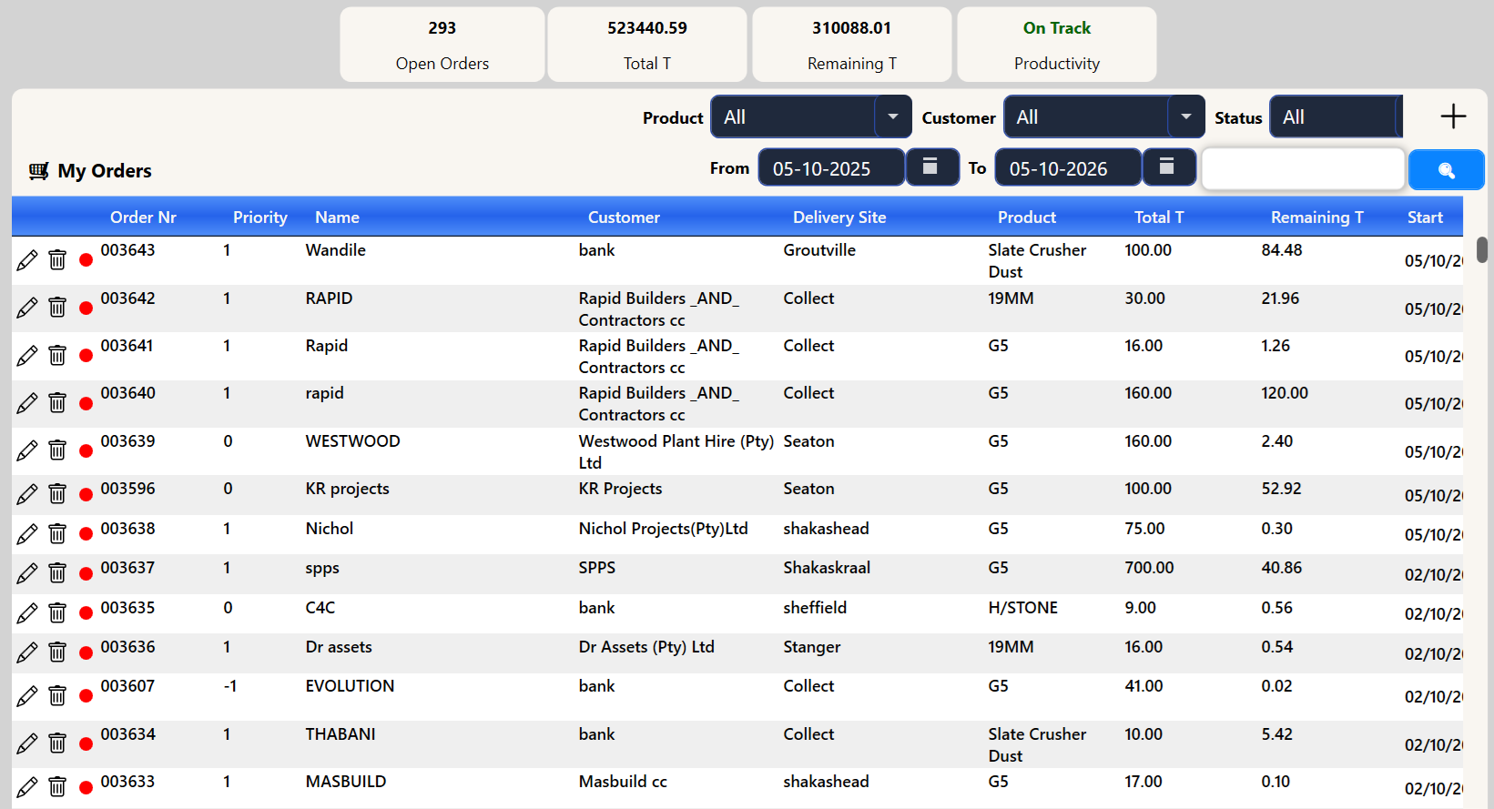Click the Groutville delivery site cell
1494x809 pixels.
click(819, 250)
